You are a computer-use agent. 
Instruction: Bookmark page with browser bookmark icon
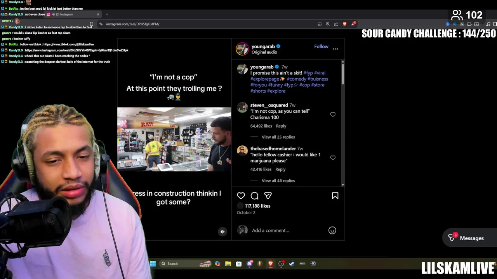pyautogui.click(x=92, y=24)
